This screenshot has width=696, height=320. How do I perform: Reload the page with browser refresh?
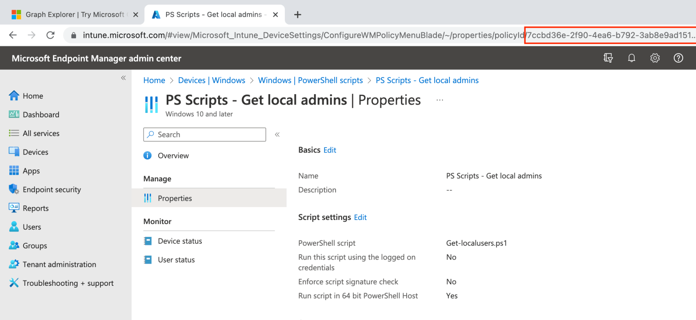pos(51,35)
